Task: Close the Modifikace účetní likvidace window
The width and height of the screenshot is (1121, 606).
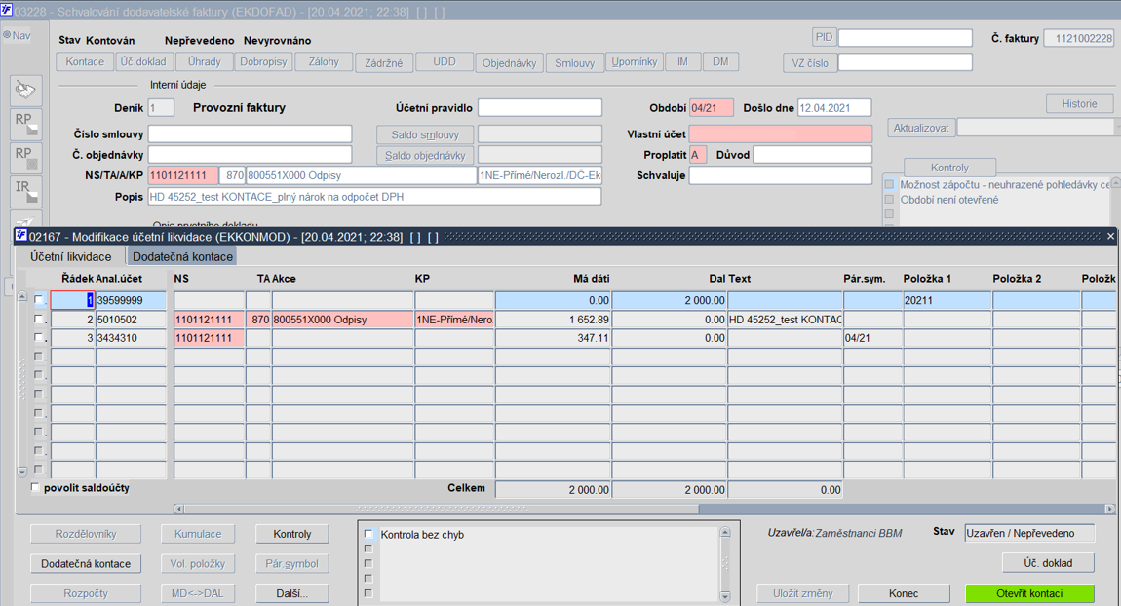Action: click(x=1110, y=237)
